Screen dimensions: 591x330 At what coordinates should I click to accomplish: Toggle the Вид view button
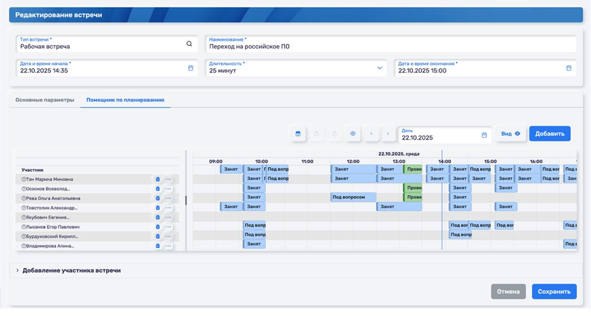tap(509, 133)
